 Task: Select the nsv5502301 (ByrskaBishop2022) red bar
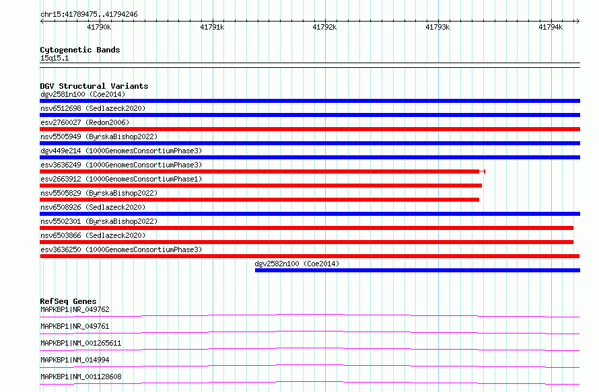point(306,228)
